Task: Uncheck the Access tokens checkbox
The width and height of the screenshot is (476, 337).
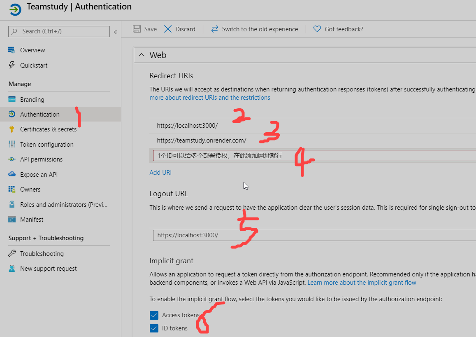Action: click(x=154, y=315)
